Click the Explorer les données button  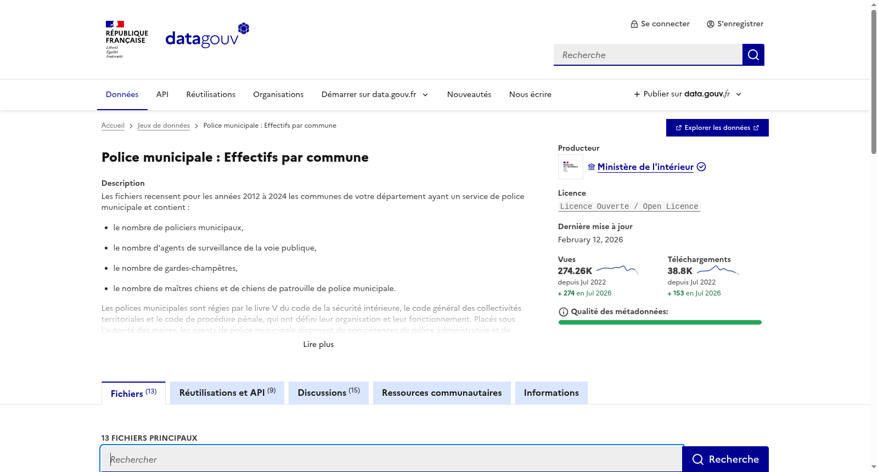[717, 128]
